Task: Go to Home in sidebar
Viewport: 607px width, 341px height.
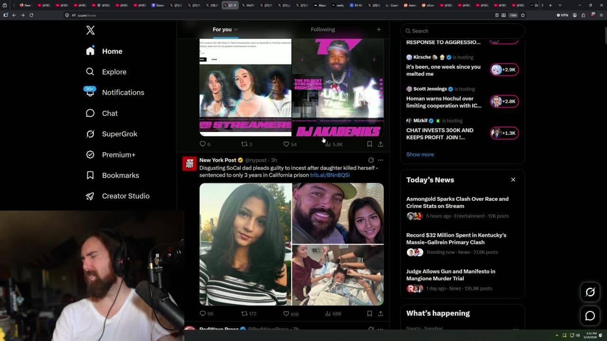Action: pos(104,51)
